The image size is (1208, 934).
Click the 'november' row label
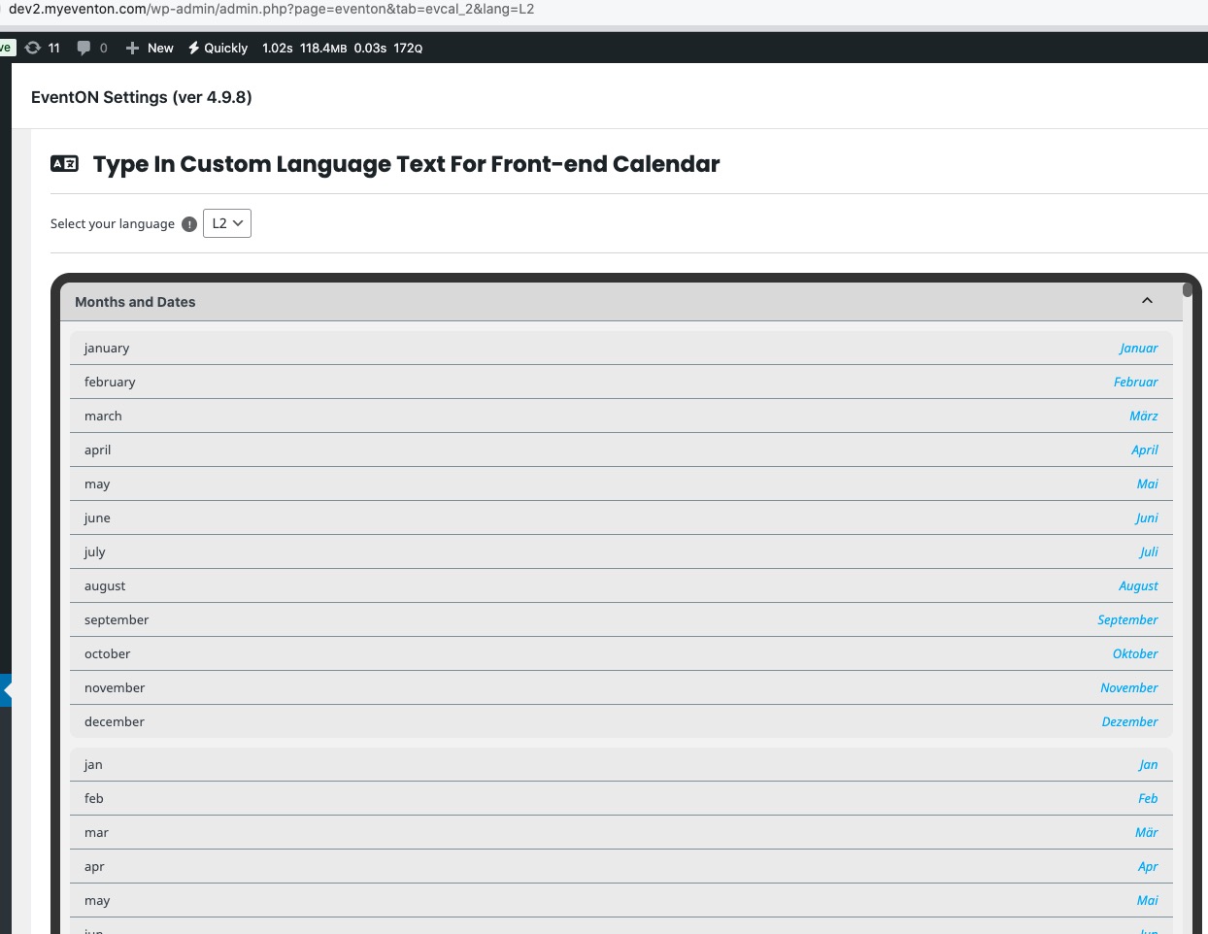[115, 687]
